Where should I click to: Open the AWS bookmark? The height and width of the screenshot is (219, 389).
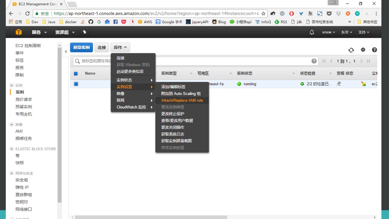[145, 22]
